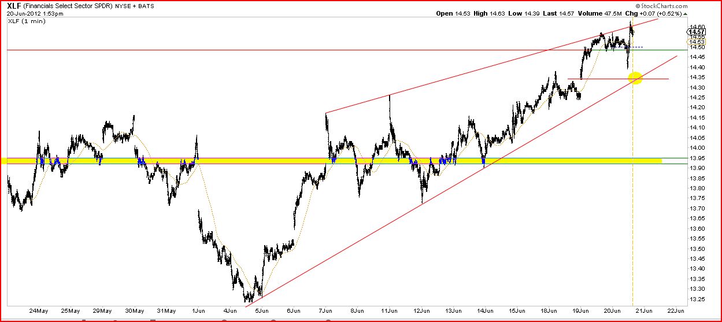Click the 14.60 price axis label

(x=697, y=27)
